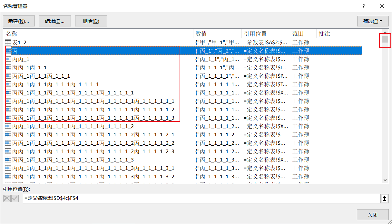The width and height of the screenshot is (392, 224).
Task: Click icon of name ending 丙_1_1_1_1_2_3
Action: click(x=8, y=151)
